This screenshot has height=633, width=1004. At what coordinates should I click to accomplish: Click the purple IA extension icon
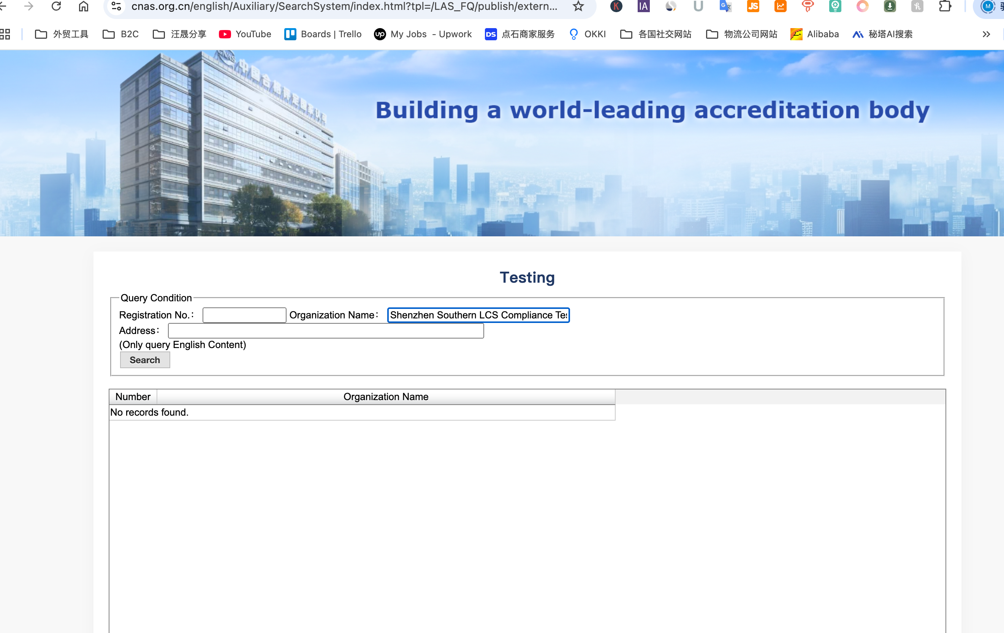pos(643,6)
